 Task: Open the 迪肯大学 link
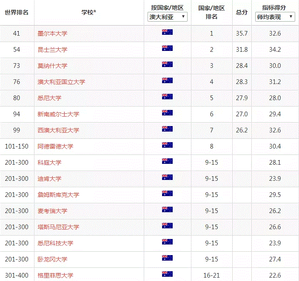[49, 179]
